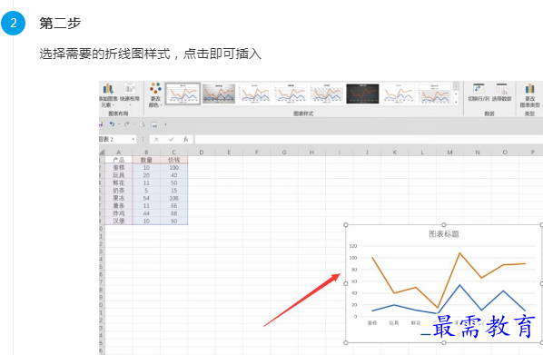
Task: Click the chart's top-left resize handle
Action: point(346,225)
